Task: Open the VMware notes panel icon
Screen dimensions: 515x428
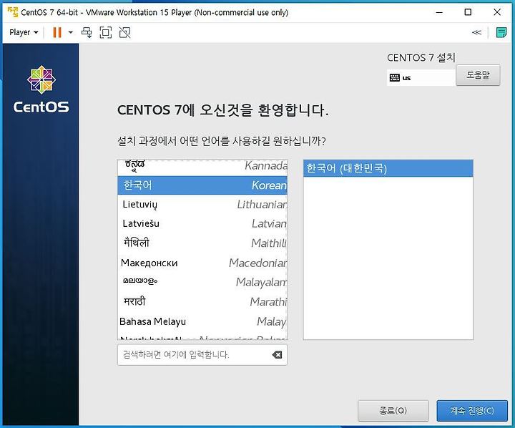Action: click(x=501, y=32)
